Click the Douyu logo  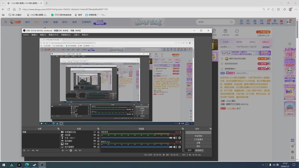point(15,22)
